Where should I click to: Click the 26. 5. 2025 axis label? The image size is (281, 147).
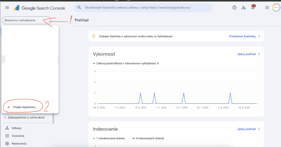click(99, 107)
